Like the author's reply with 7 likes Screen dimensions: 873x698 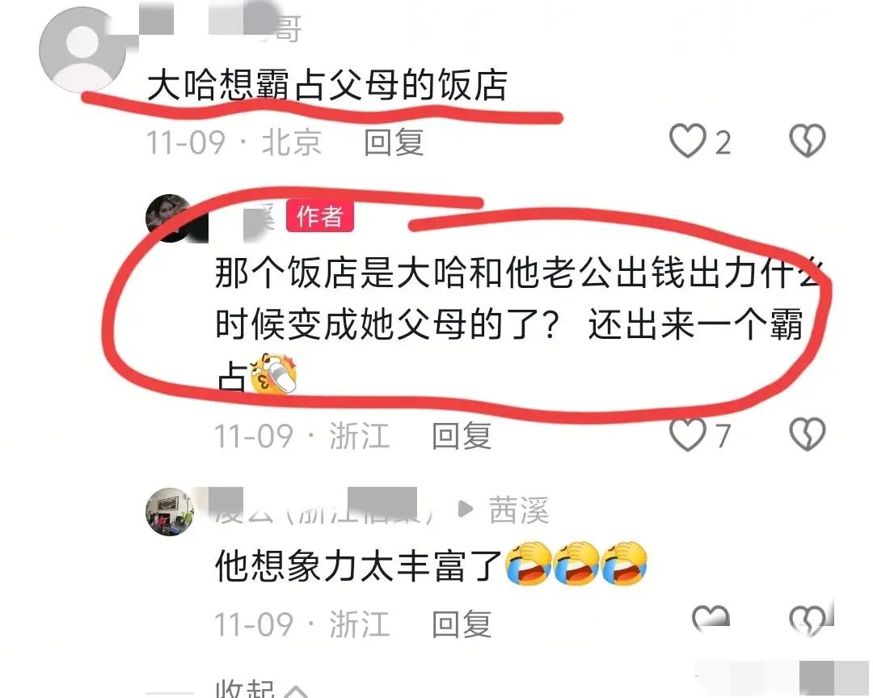687,434
